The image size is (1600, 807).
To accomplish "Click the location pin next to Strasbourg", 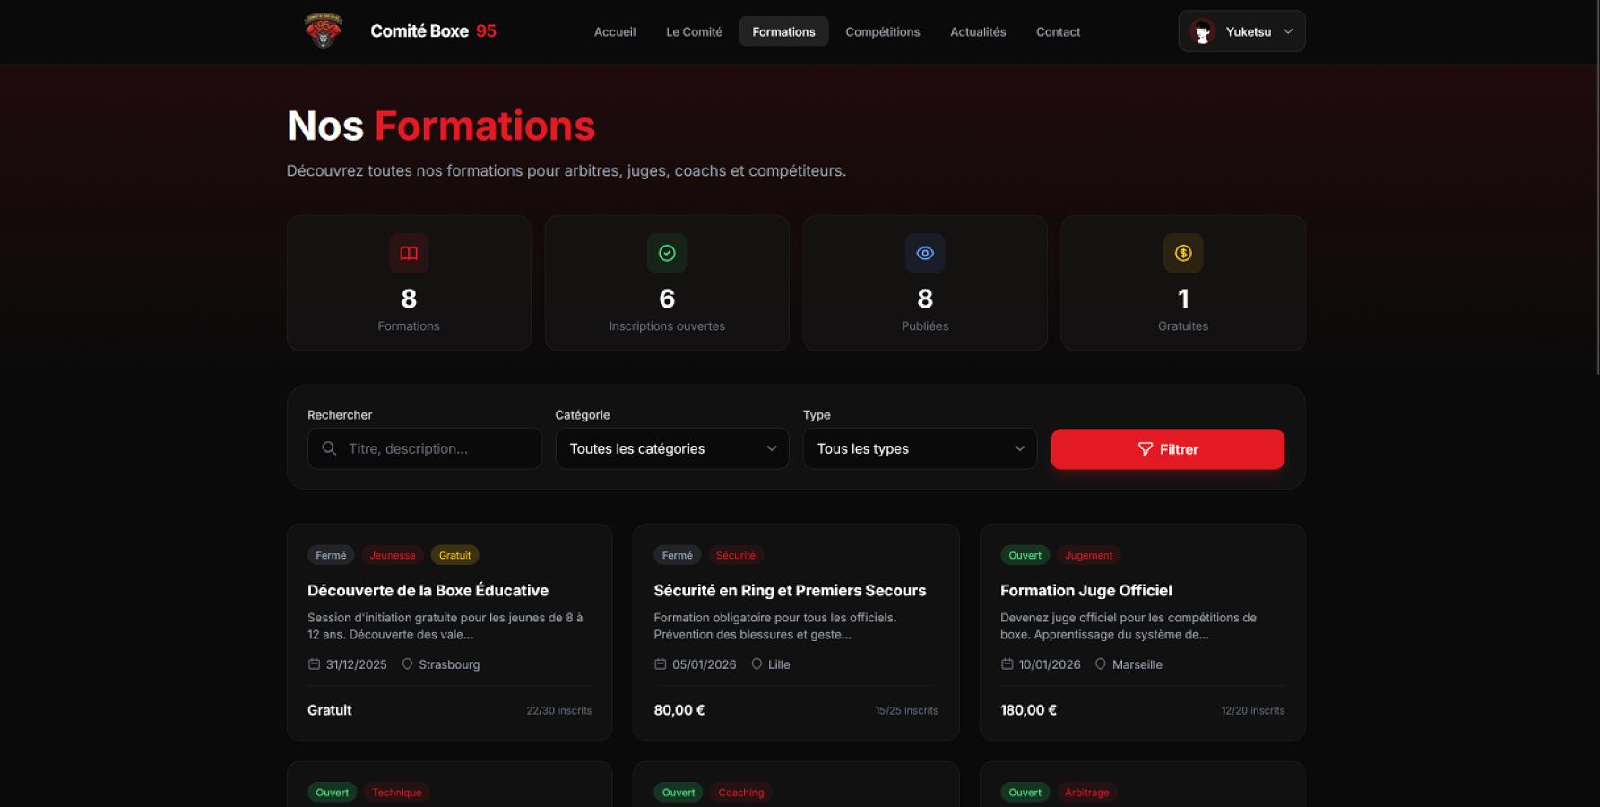I will tap(407, 664).
